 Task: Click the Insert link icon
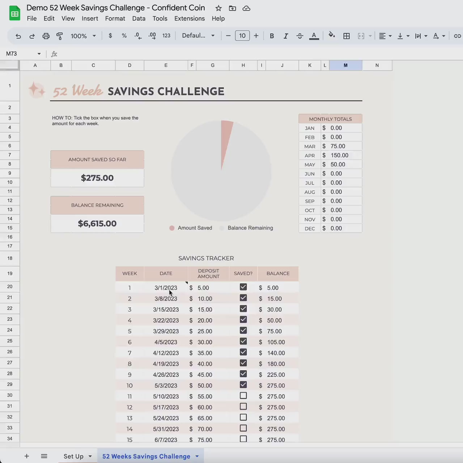[x=457, y=36]
